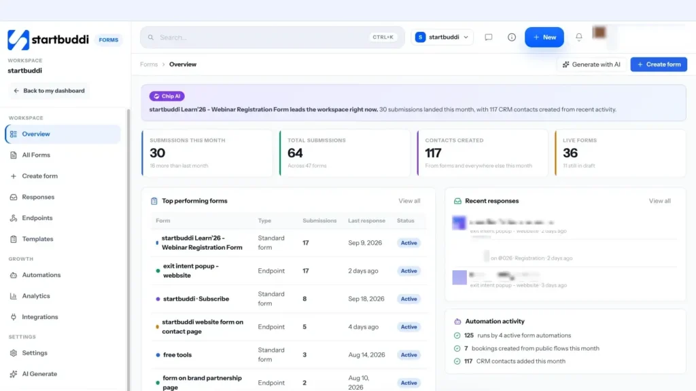Click the AI Generate sparkle icon in sidebar
Screen dimensions: 696x391
pos(14,374)
